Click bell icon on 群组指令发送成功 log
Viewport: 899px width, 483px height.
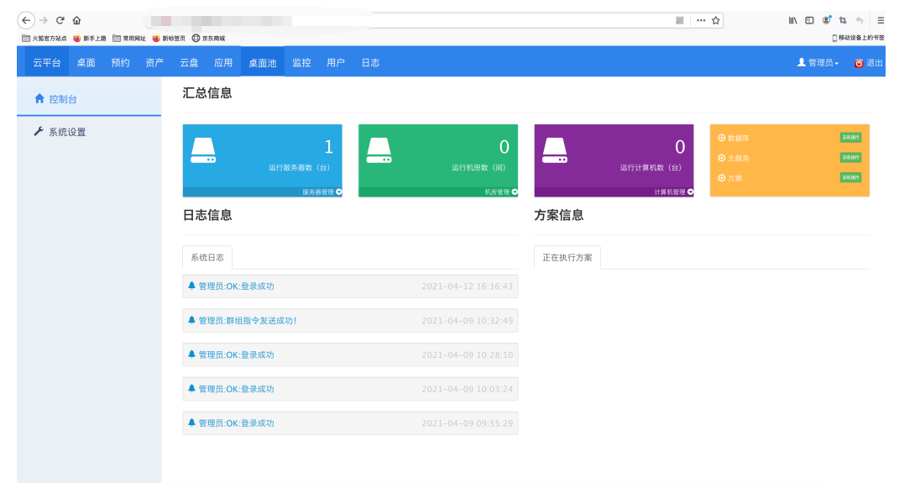pos(192,320)
